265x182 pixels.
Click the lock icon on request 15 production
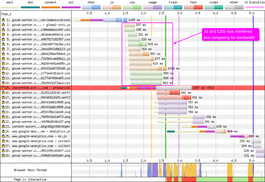point(3,88)
